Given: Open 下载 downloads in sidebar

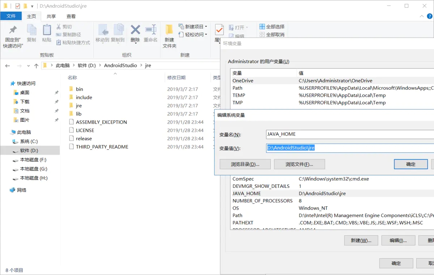Looking at the screenshot, I should click(25, 102).
